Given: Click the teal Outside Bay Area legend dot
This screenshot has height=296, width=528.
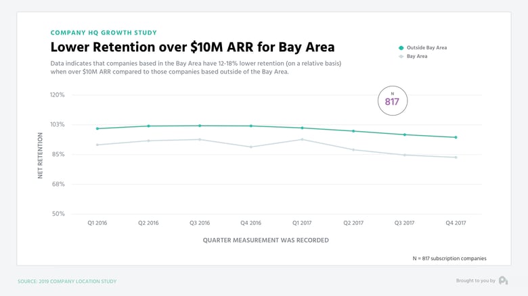Looking at the screenshot, I should tap(401, 48).
